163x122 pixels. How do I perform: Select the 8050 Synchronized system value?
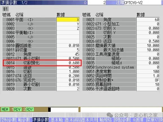148,67
